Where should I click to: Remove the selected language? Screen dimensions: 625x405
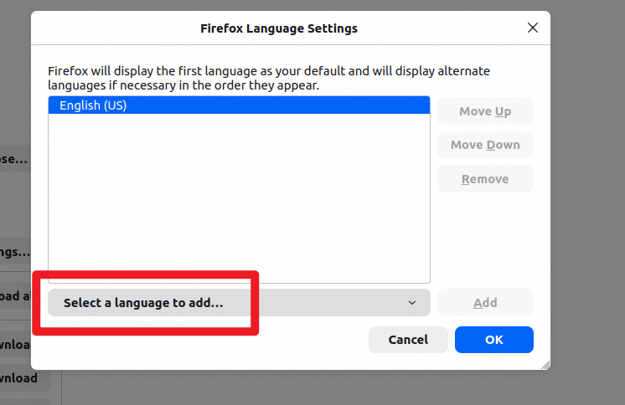[x=485, y=179]
